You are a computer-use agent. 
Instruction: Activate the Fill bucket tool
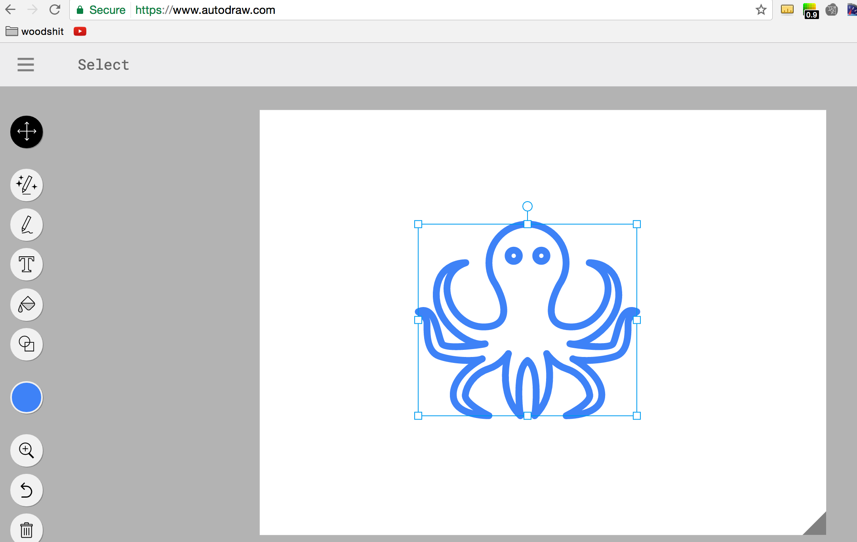tap(26, 305)
